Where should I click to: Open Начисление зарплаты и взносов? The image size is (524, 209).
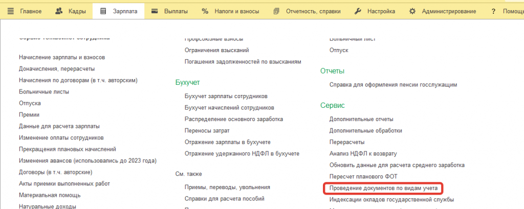click(62, 57)
